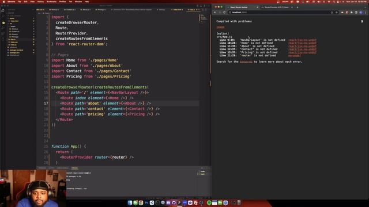Open Figma from the Dock
Screen dimensions: 369x207
[x=179, y=202]
